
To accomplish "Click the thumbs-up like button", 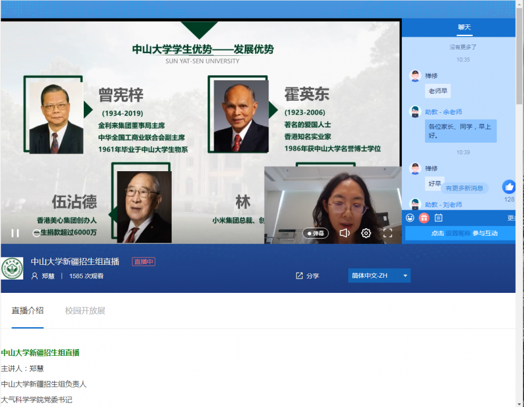I will coord(509,187).
